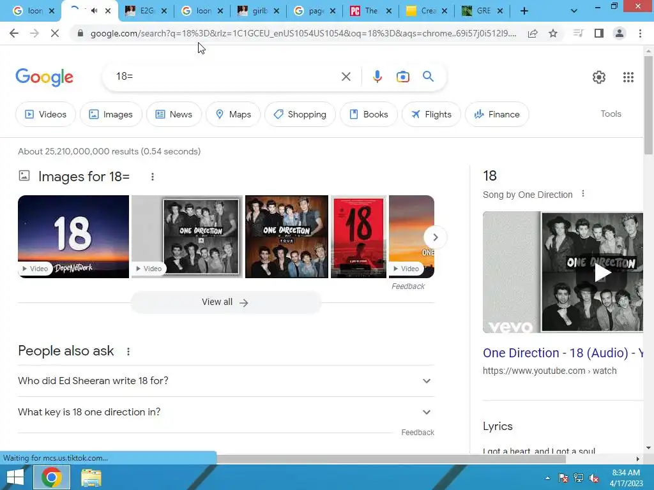Go to the Google logo homepage
The image size is (654, 490).
click(44, 77)
